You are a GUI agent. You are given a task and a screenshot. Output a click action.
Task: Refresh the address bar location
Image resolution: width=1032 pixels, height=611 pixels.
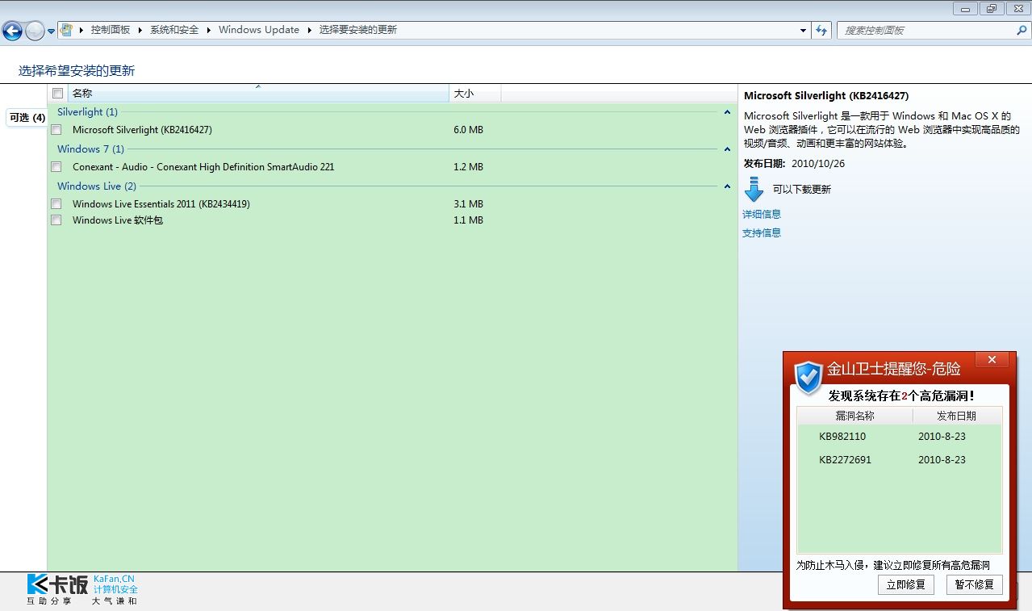pos(821,31)
